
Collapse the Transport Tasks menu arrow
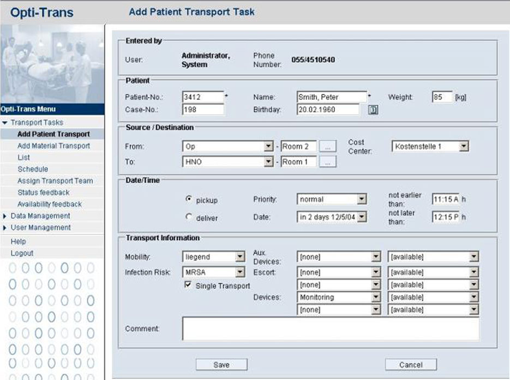4,123
